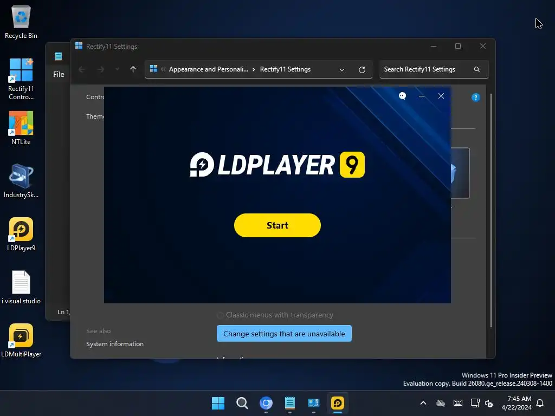Click the Forward arrow in Rectify11 Settings

click(100, 69)
